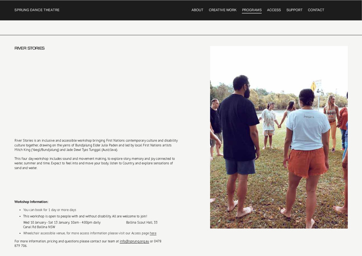Open the ABOUT menu item
The image size is (362, 256).
[197, 10]
